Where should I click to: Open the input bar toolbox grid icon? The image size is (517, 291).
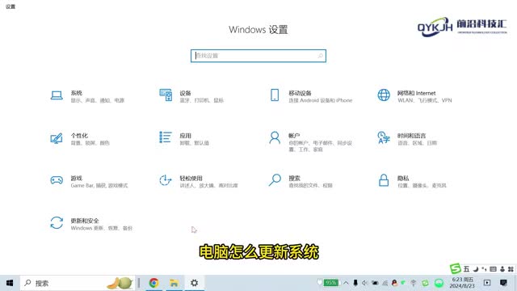coord(511,269)
